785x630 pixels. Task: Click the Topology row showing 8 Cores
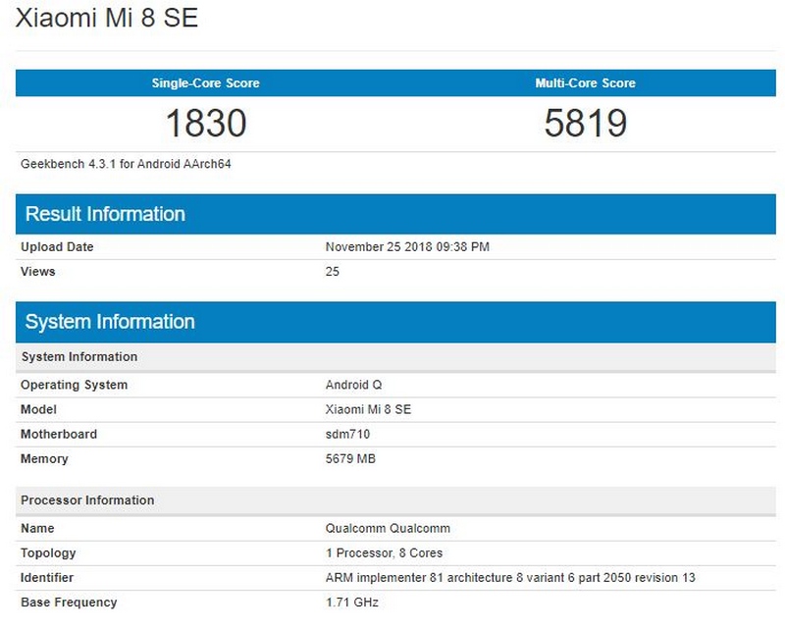[373, 552]
